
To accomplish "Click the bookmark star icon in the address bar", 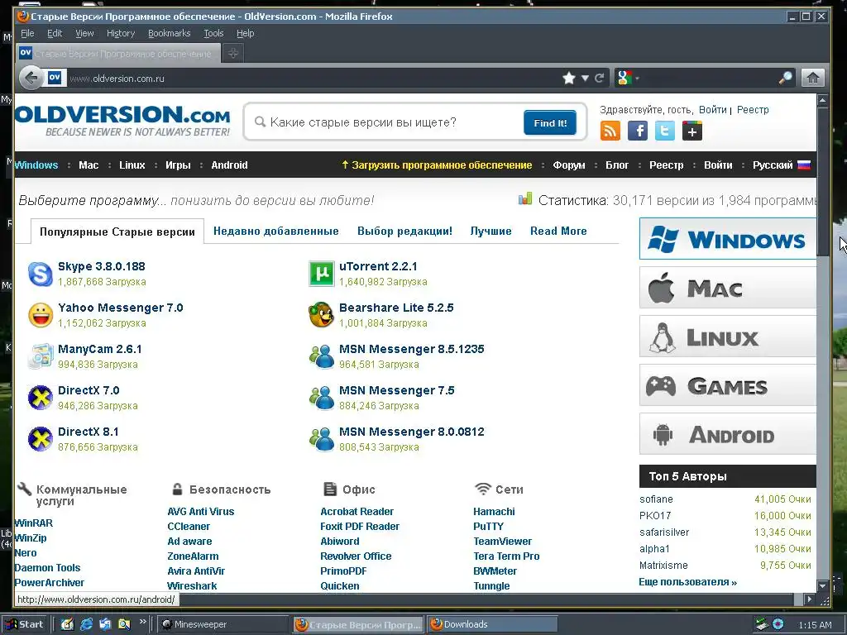I will point(568,79).
